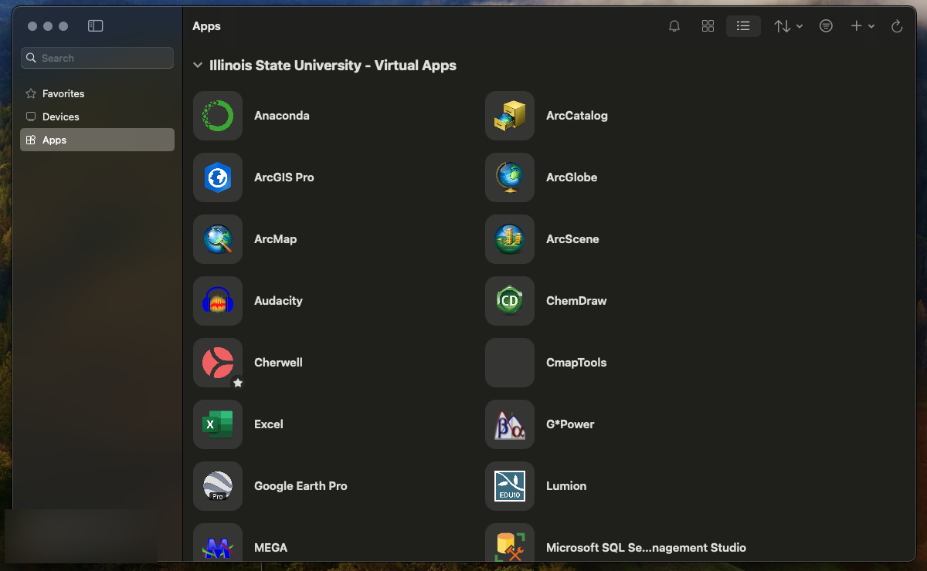Launch Audacity from its headphone icon
This screenshot has width=927, height=571.
(x=218, y=301)
